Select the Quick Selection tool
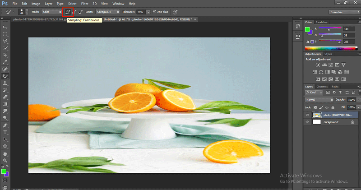This screenshot has width=361, height=190. click(x=5, y=48)
